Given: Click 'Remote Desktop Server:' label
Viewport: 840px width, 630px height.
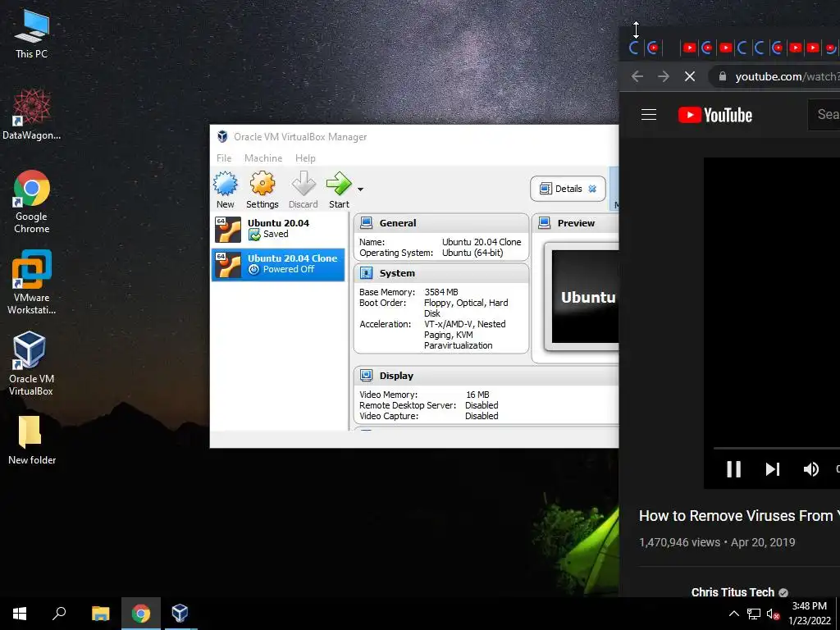Looking at the screenshot, I should coord(408,405).
